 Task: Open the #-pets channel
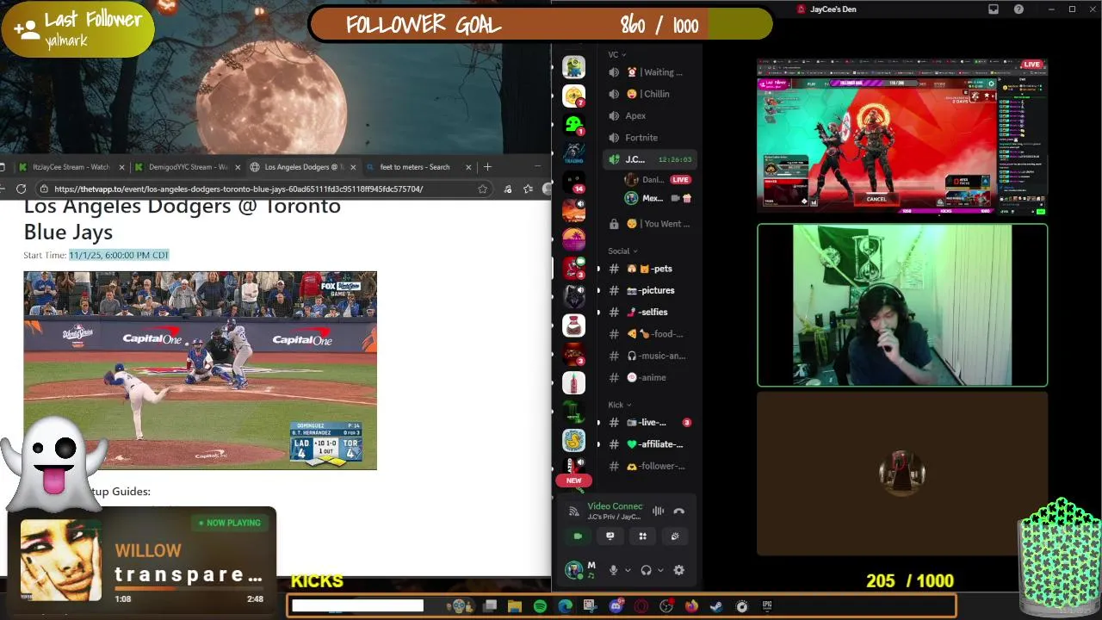pyautogui.click(x=650, y=269)
